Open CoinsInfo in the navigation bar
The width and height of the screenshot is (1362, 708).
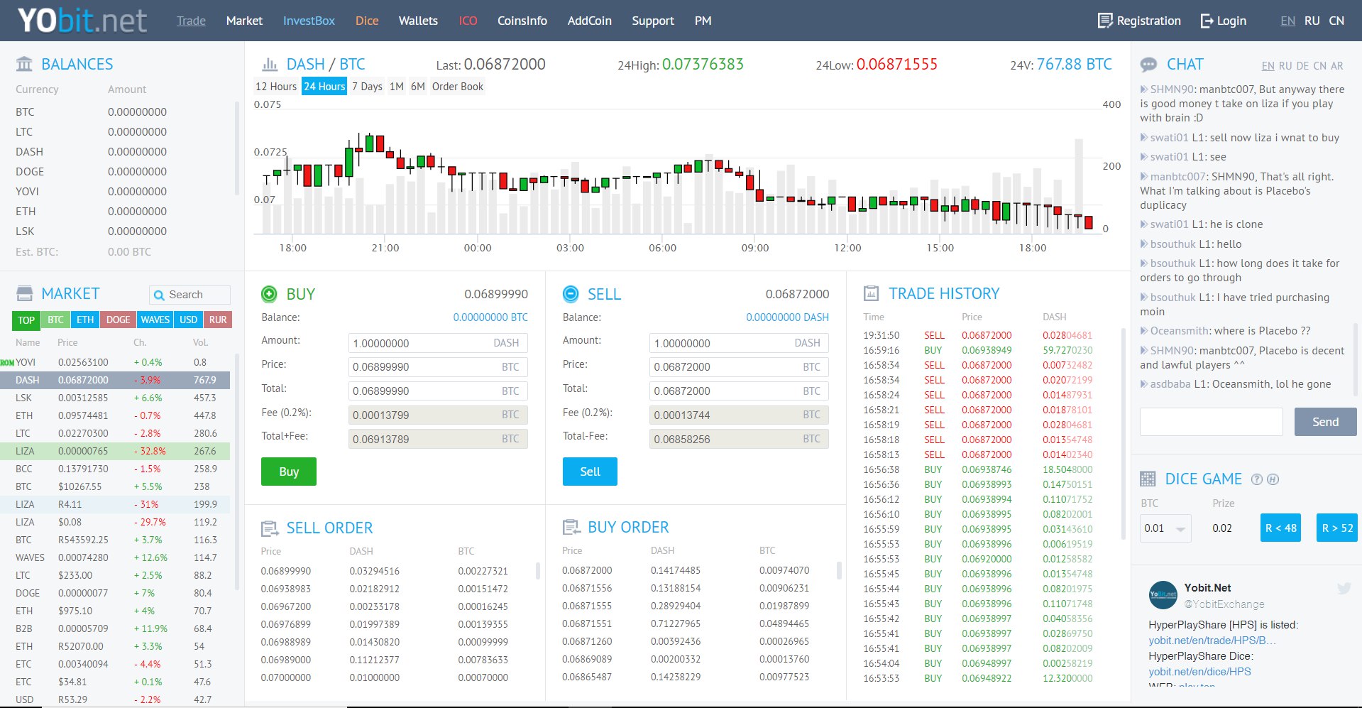tap(522, 21)
